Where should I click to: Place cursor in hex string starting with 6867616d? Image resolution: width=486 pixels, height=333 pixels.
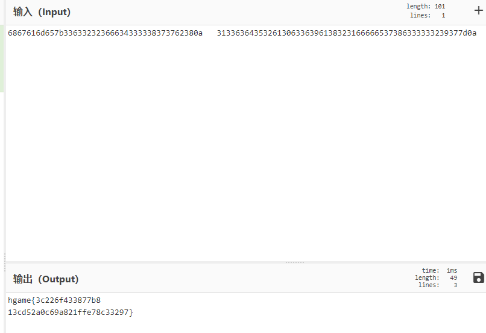(x=105, y=33)
